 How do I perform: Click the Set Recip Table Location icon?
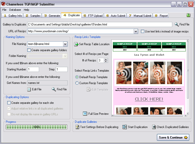click(x=76, y=44)
